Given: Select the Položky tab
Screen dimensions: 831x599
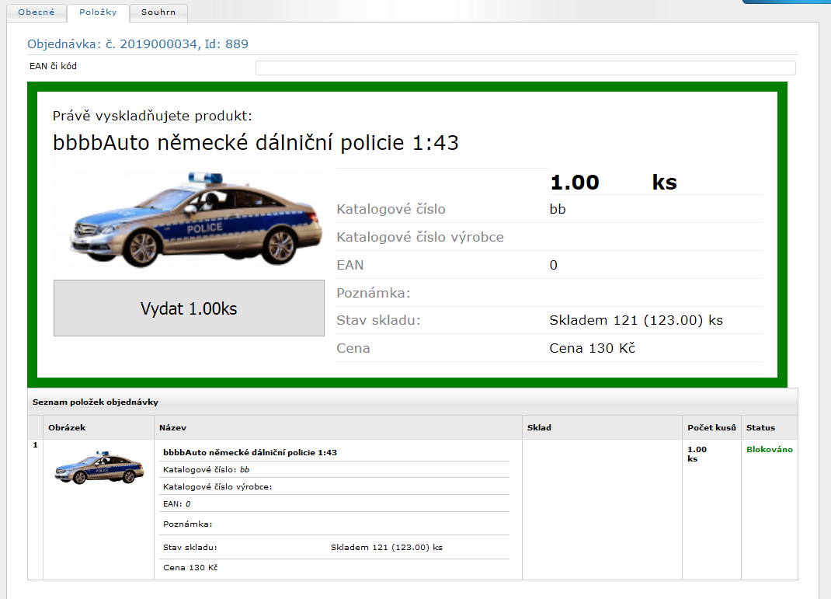Looking at the screenshot, I should (98, 12).
